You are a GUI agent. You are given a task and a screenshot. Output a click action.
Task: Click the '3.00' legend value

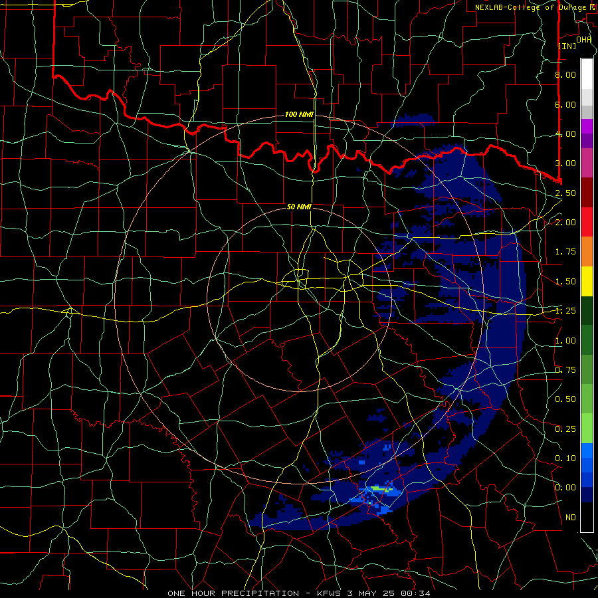point(565,163)
